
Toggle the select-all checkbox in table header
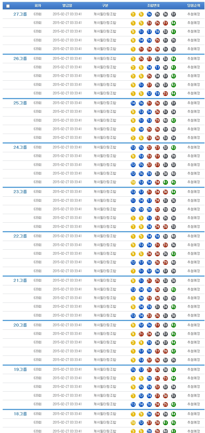click(8, 6)
